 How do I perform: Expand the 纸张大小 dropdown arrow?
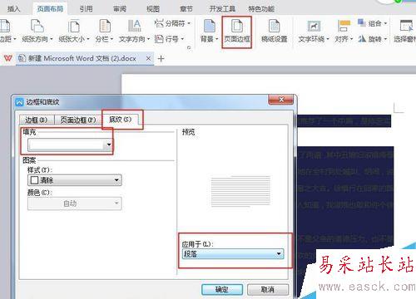click(x=88, y=39)
